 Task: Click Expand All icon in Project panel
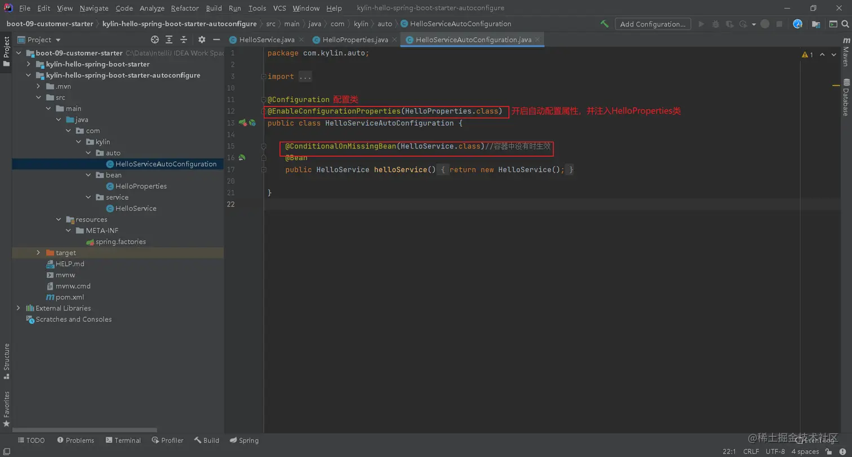[x=169, y=39]
